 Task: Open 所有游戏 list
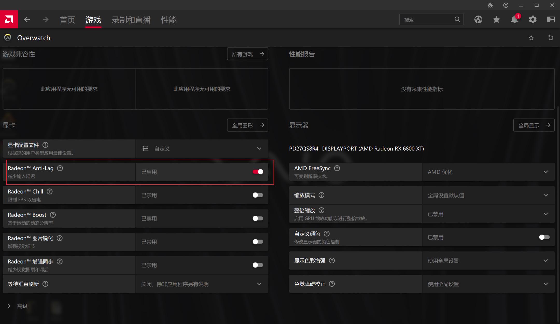[x=247, y=54]
